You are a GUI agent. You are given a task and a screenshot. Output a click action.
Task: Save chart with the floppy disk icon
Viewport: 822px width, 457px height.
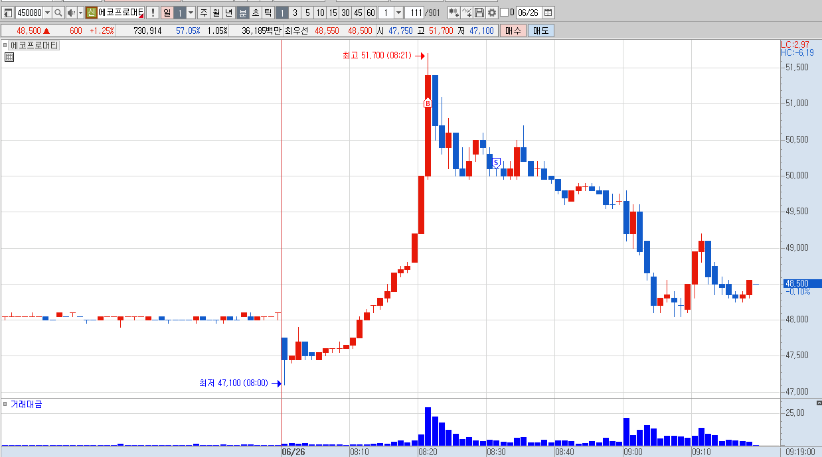479,13
